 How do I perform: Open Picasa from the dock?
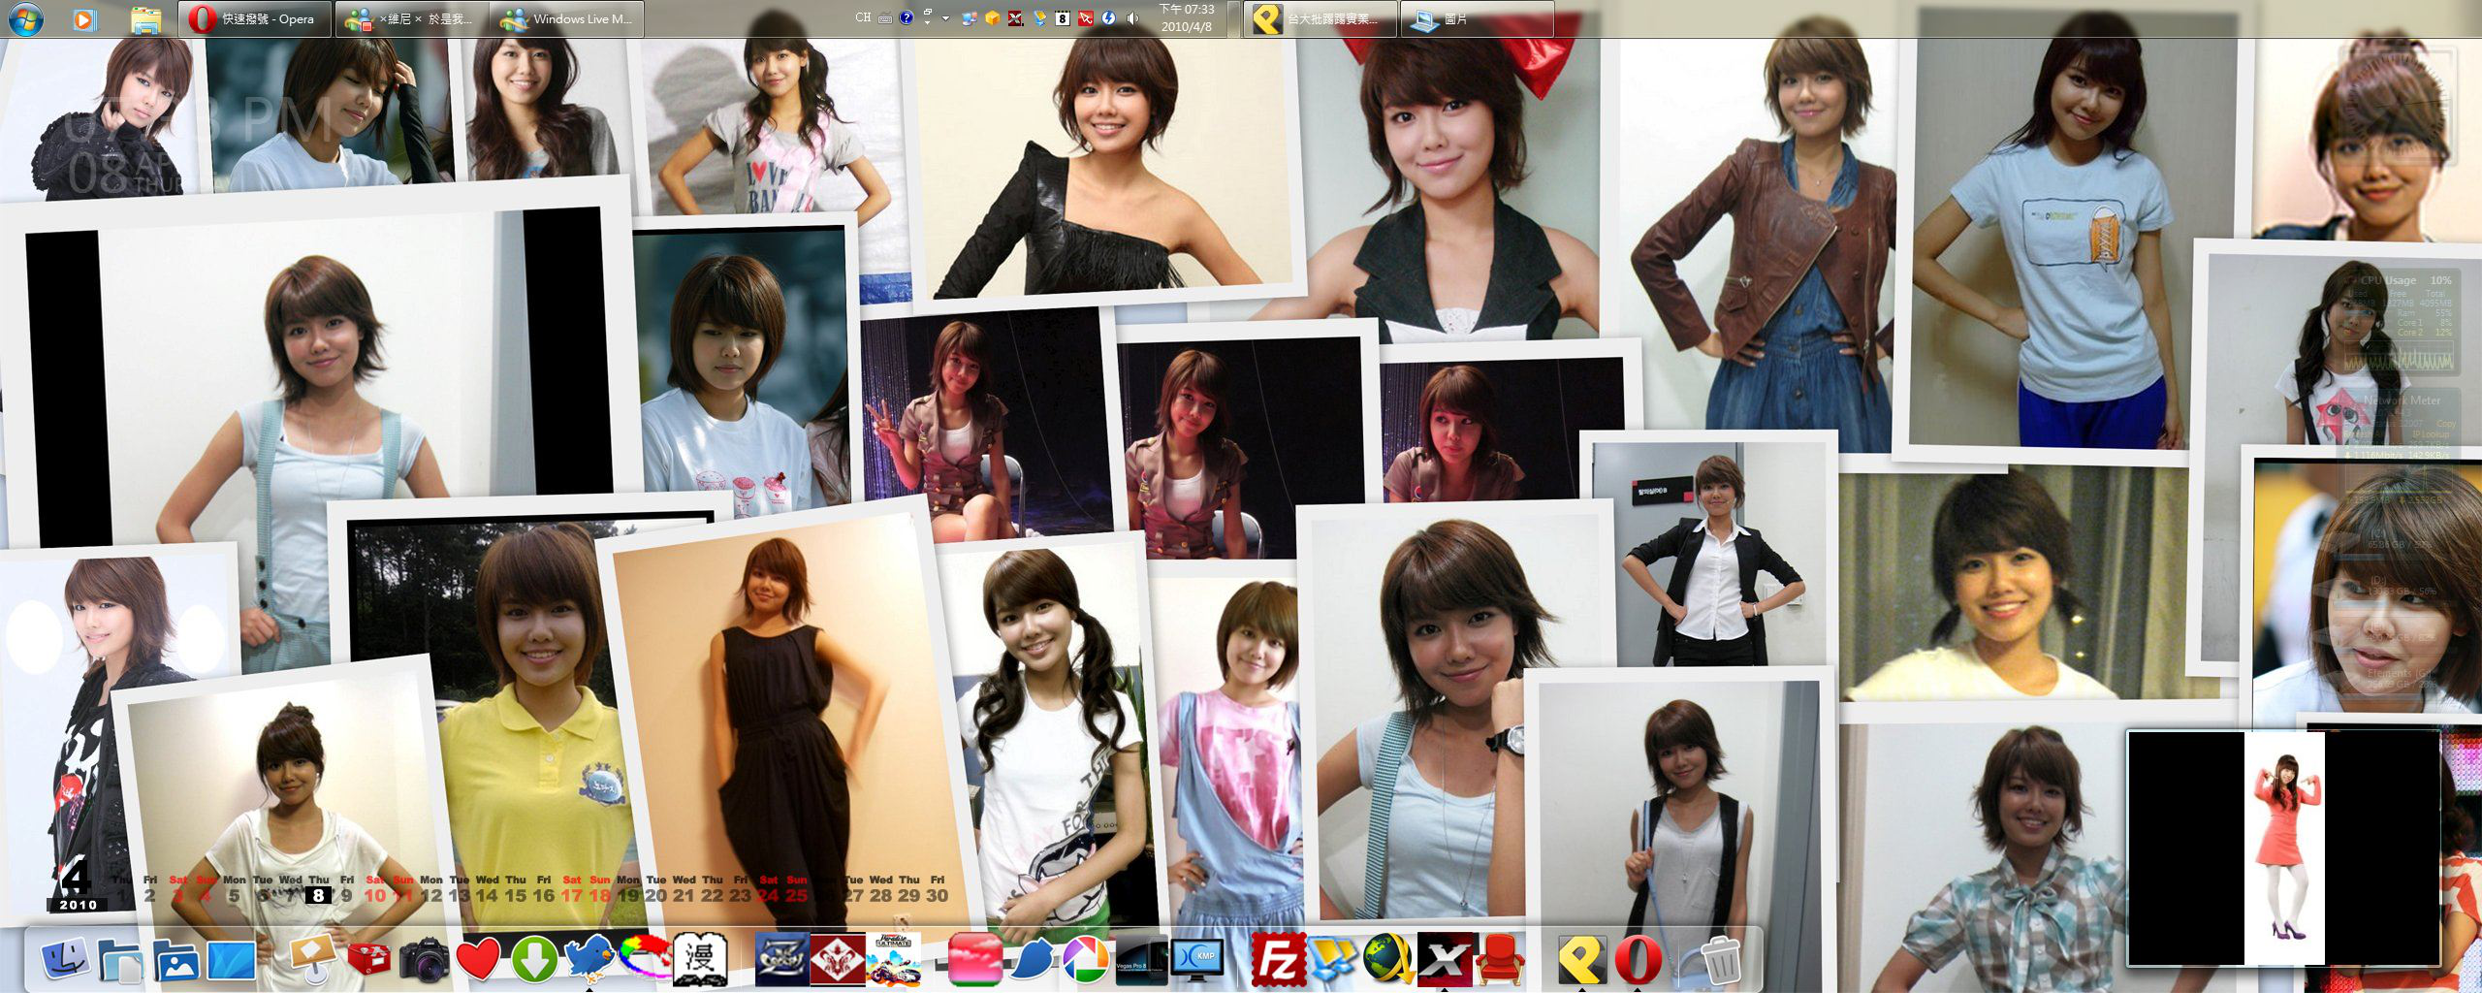1086,960
